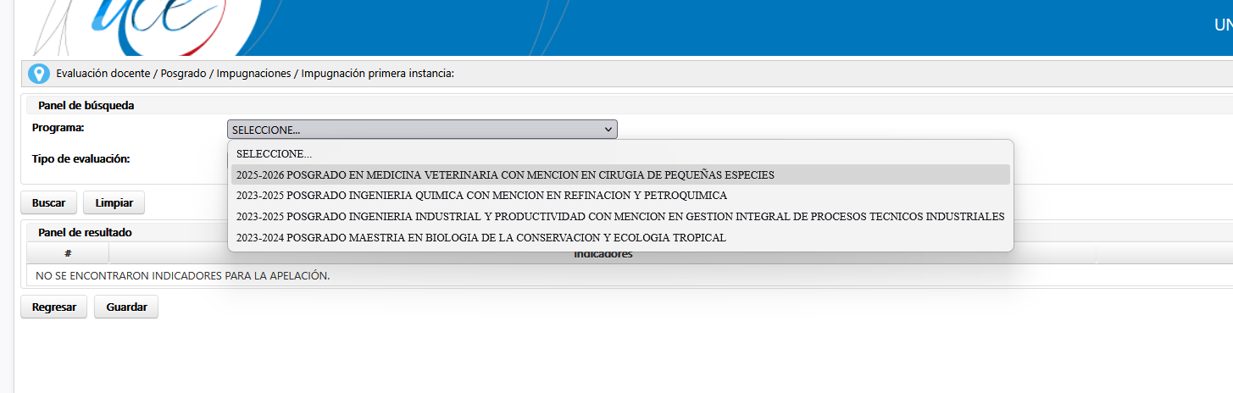Click the Guardar button
Screen dimensions: 1233x393
point(126,307)
